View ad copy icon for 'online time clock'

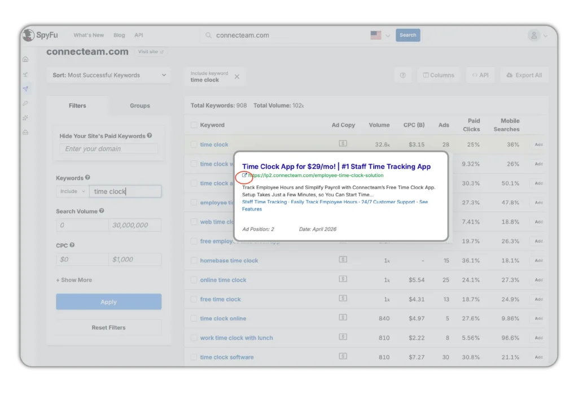(x=343, y=279)
